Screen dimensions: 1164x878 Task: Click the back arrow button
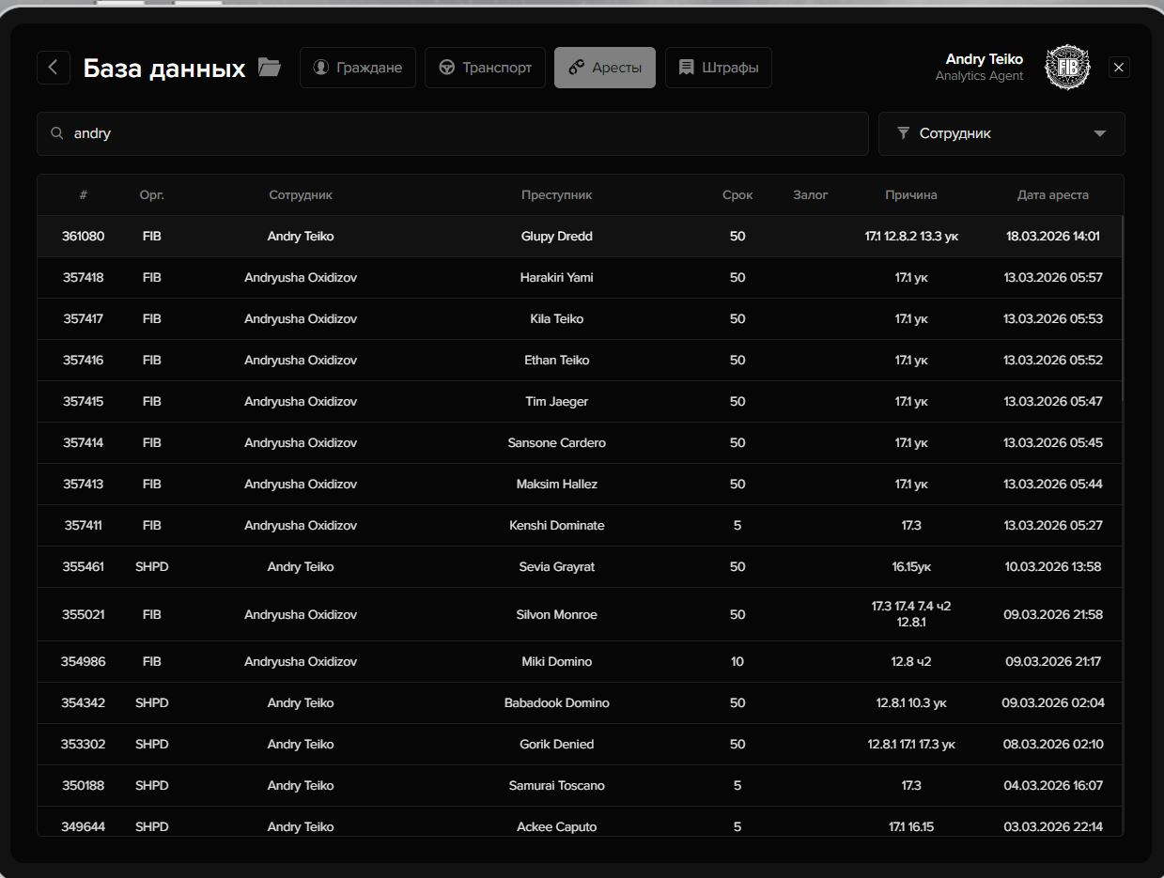click(x=54, y=68)
